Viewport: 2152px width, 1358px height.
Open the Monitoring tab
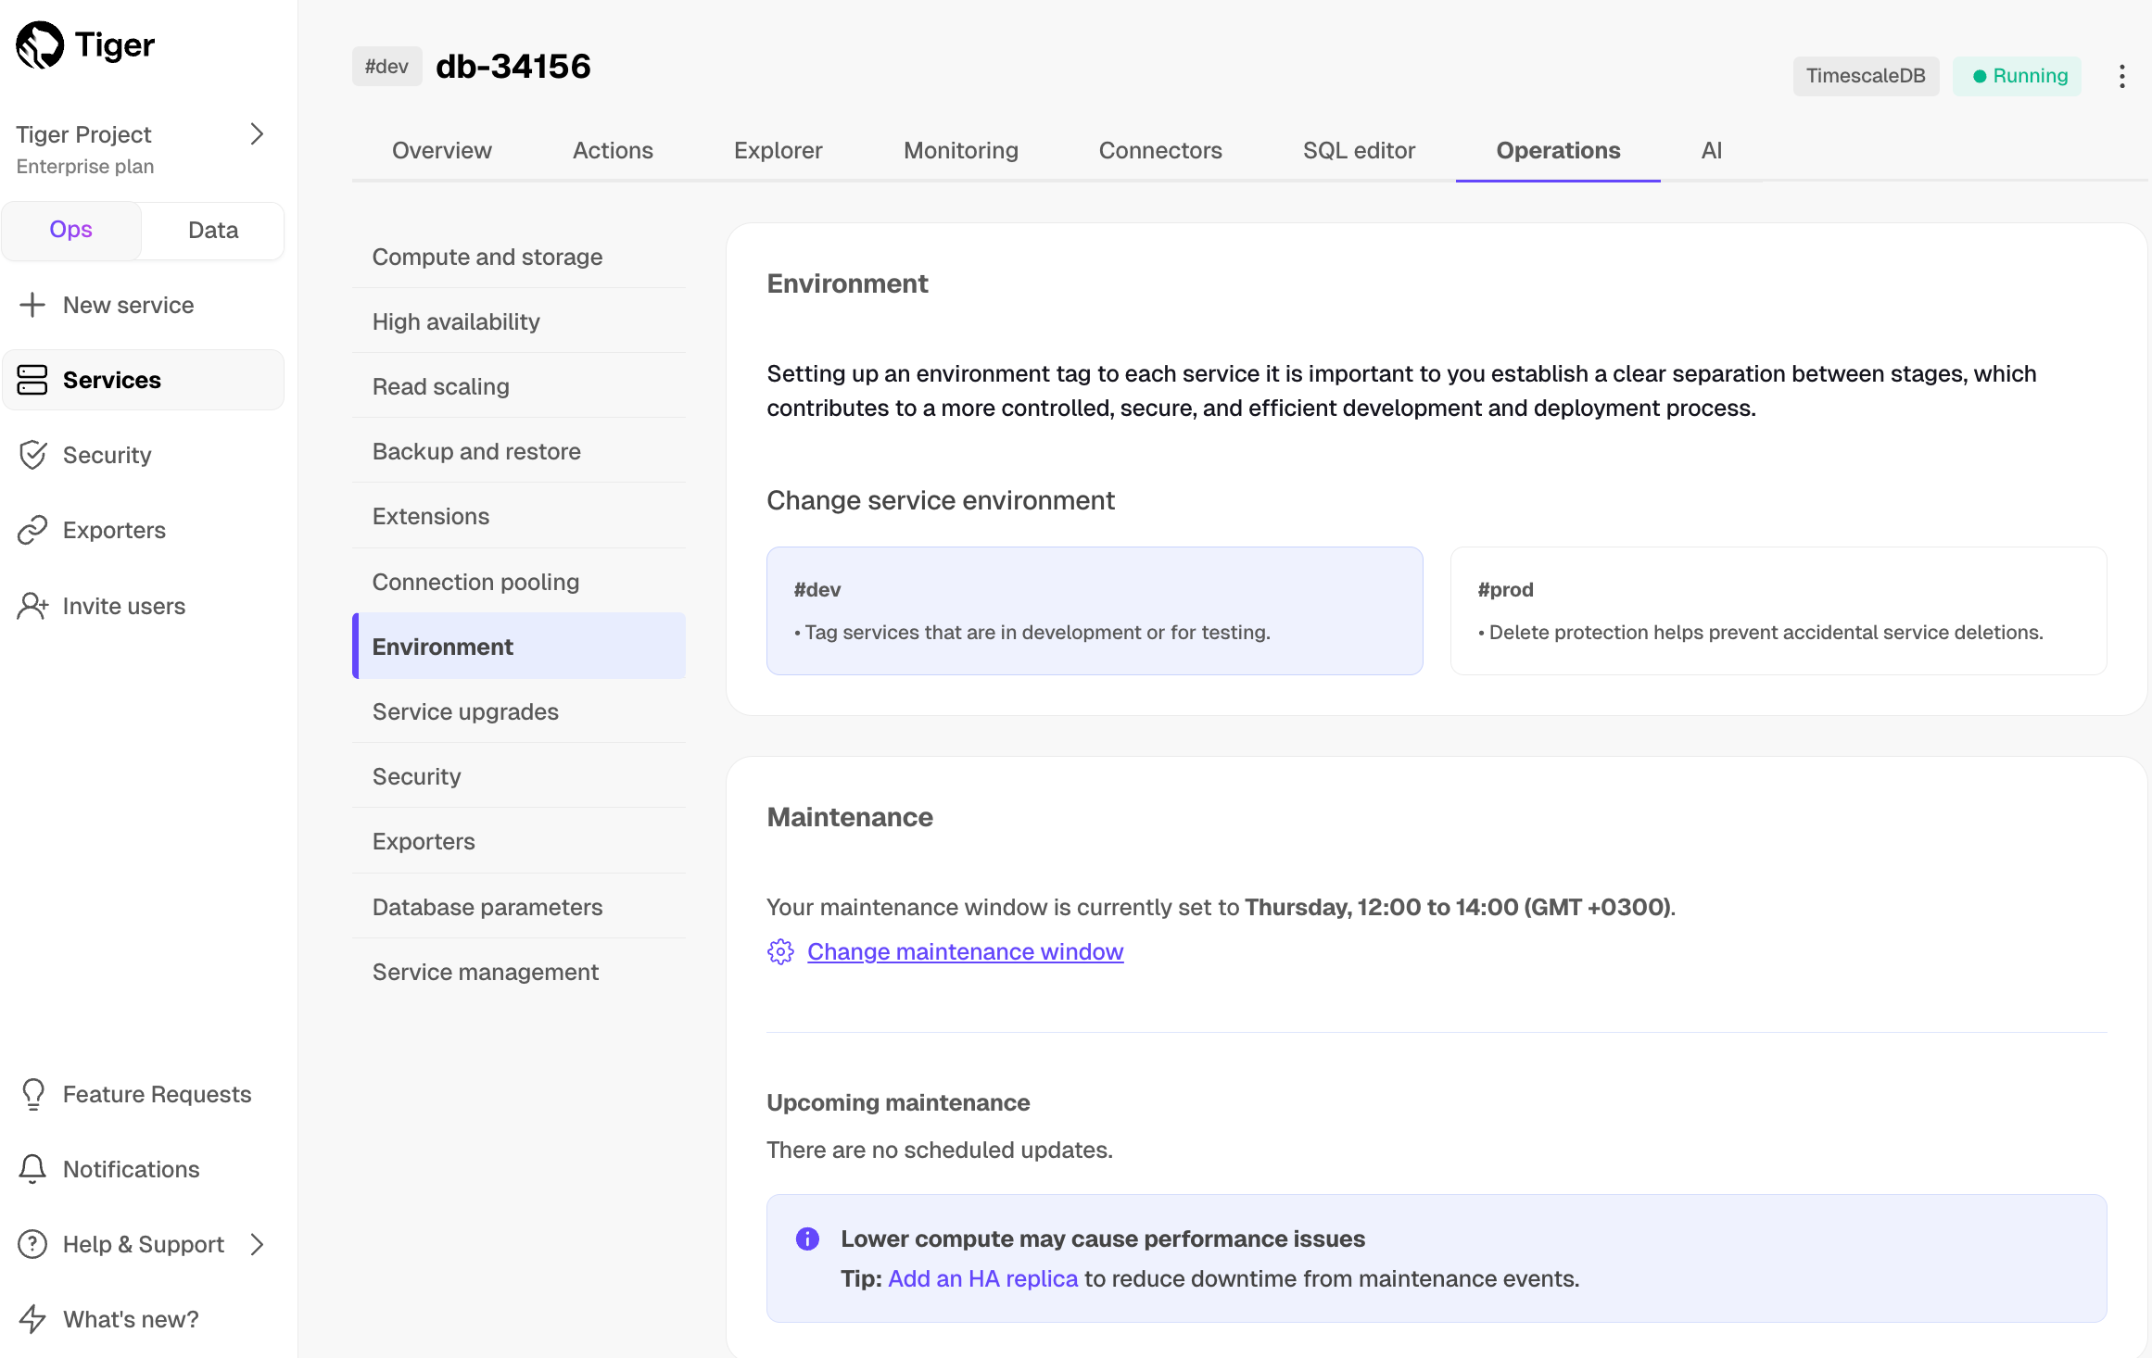tap(960, 150)
